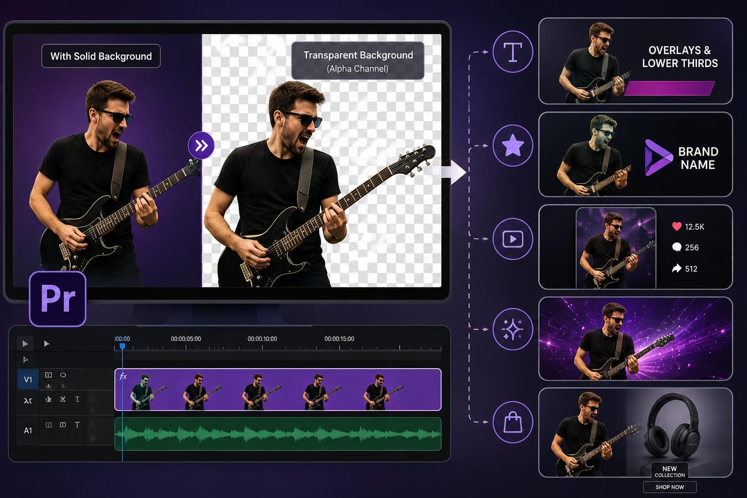Click the split-box icon in the A1 header
Image resolution: width=747 pixels, height=498 pixels.
[49, 425]
